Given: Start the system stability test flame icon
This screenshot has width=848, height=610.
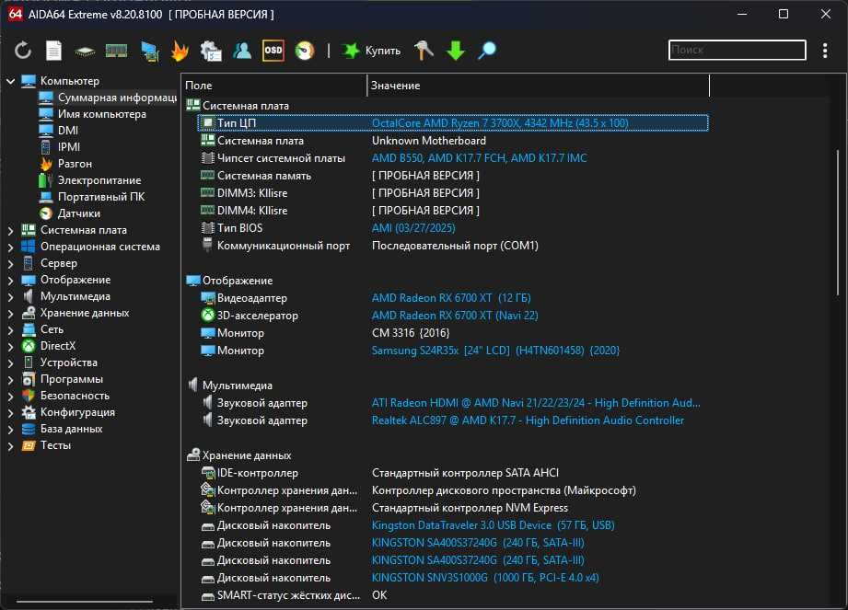Looking at the screenshot, I should tap(180, 52).
